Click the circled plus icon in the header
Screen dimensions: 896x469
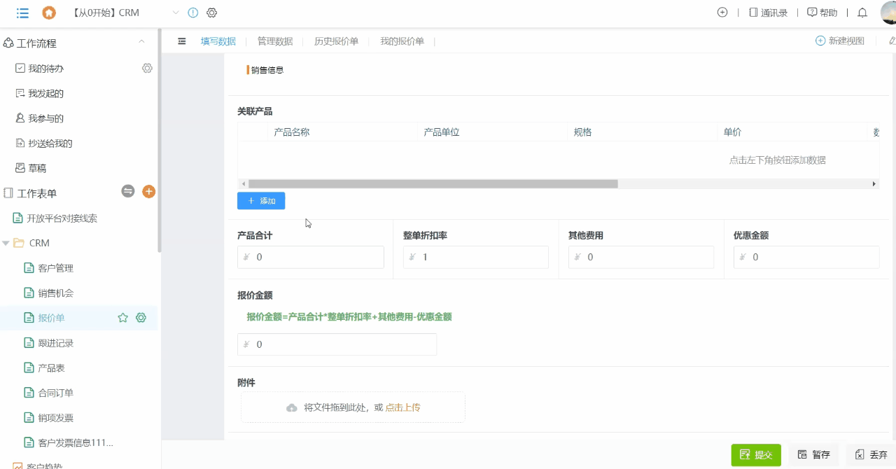tap(722, 13)
